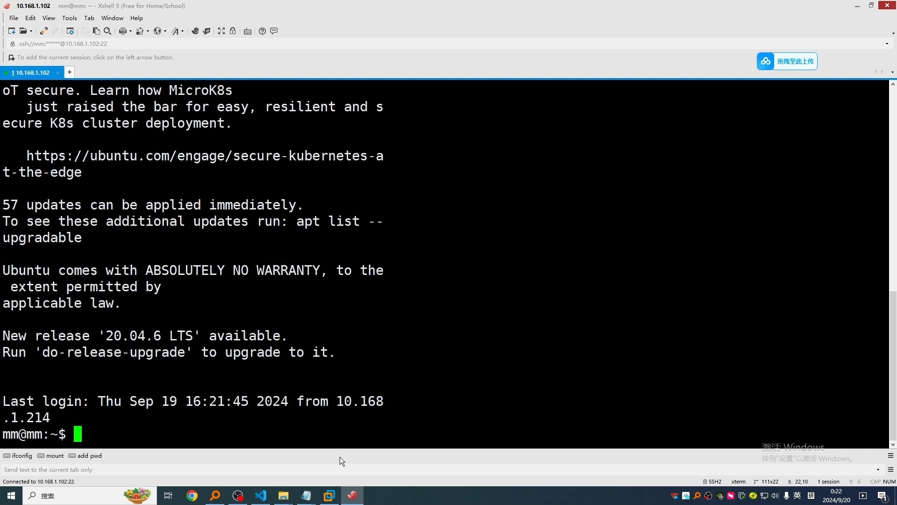Open the Tools menu

click(70, 18)
